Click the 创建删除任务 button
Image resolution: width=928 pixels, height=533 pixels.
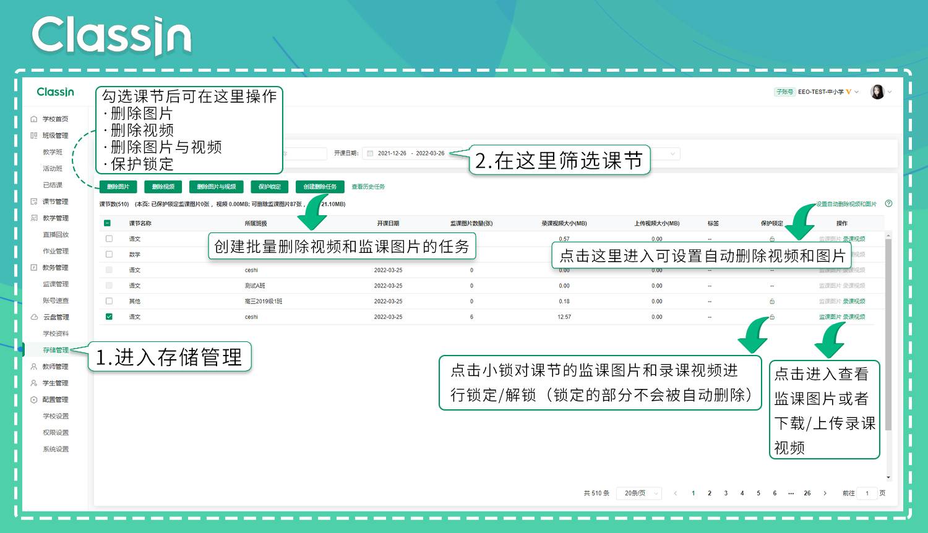click(x=320, y=187)
